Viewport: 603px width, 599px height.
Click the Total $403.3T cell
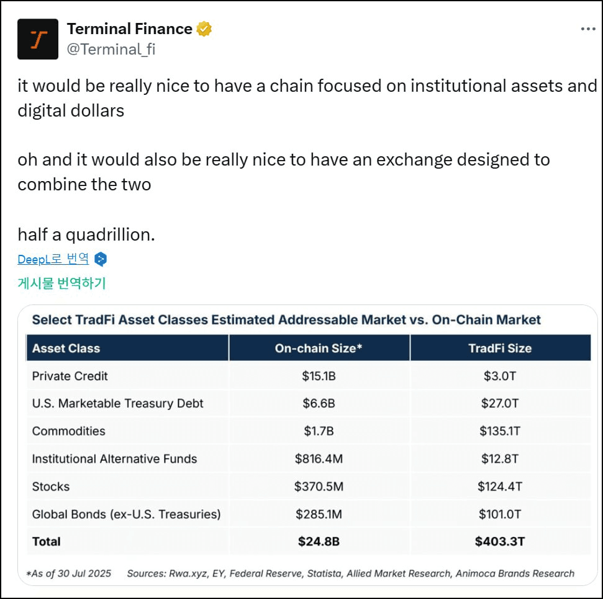[x=500, y=541]
